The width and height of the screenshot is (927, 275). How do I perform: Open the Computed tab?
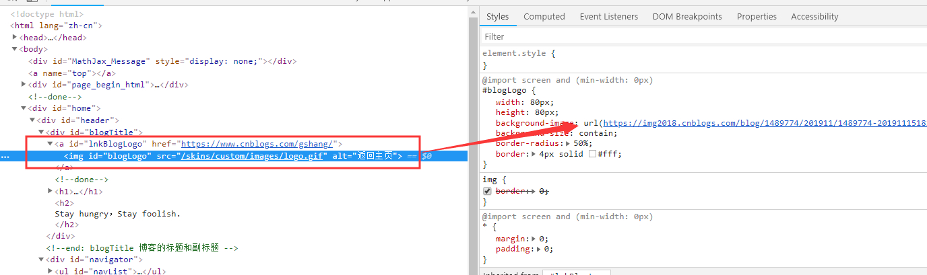(544, 16)
